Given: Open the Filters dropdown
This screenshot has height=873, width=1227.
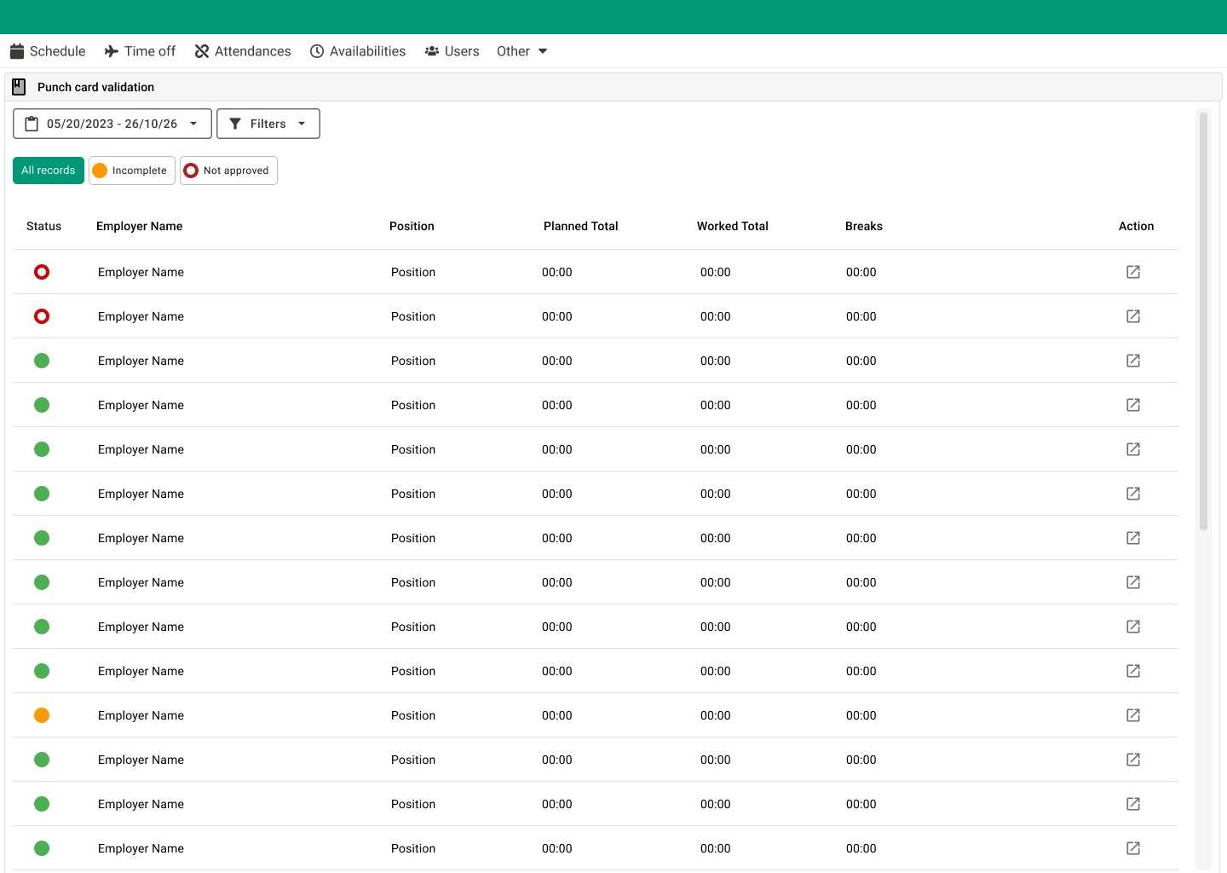Looking at the screenshot, I should click(268, 123).
